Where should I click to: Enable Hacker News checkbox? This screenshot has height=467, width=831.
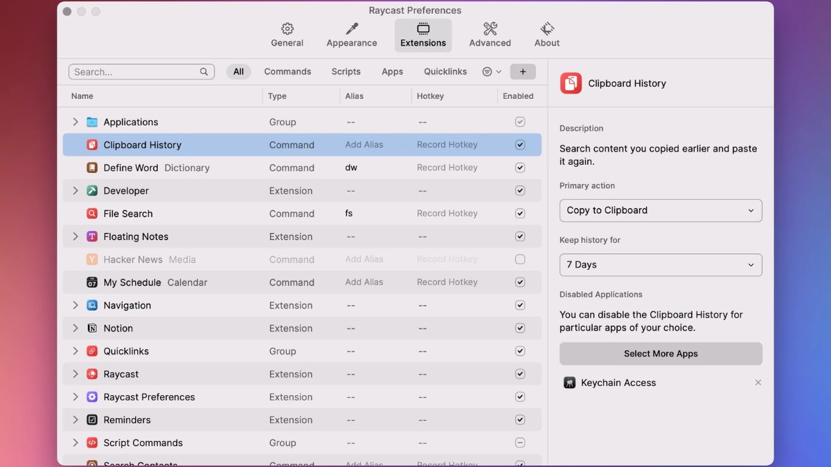click(520, 259)
